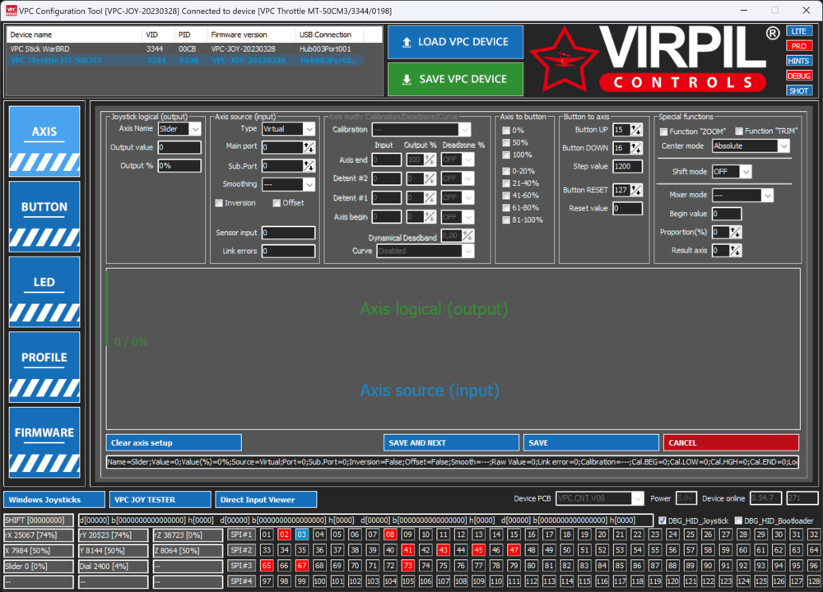Click SAVE VPC DEVICE button
Image resolution: width=823 pixels, height=592 pixels.
[x=455, y=79]
